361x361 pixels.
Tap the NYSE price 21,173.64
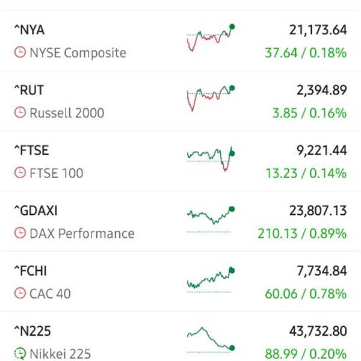[x=318, y=30]
